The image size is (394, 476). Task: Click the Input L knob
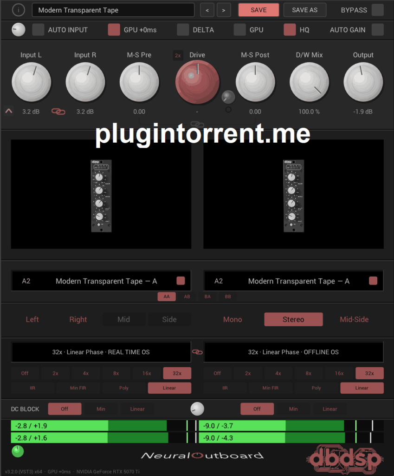31,82
